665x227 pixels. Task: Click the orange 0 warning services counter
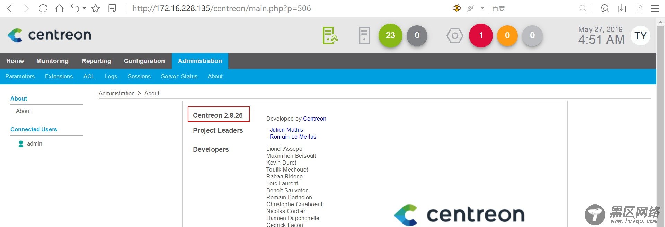(x=507, y=35)
